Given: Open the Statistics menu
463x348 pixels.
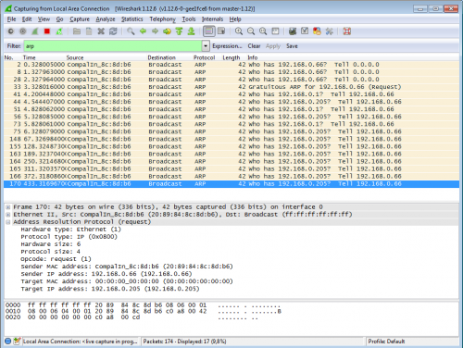Looking at the screenshot, I should click(132, 19).
